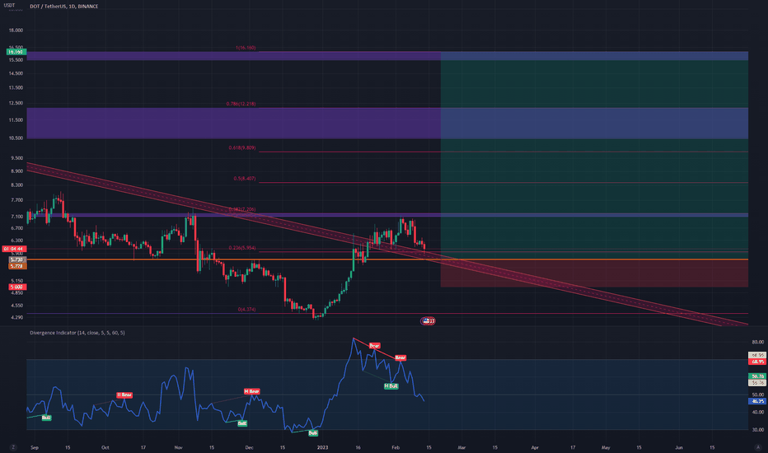Click the blue 46.25 RSI value label
Screen dimensions: 768x453
pyautogui.click(x=758, y=401)
